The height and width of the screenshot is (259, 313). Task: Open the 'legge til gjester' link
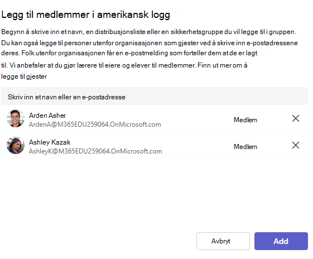(x=24, y=76)
